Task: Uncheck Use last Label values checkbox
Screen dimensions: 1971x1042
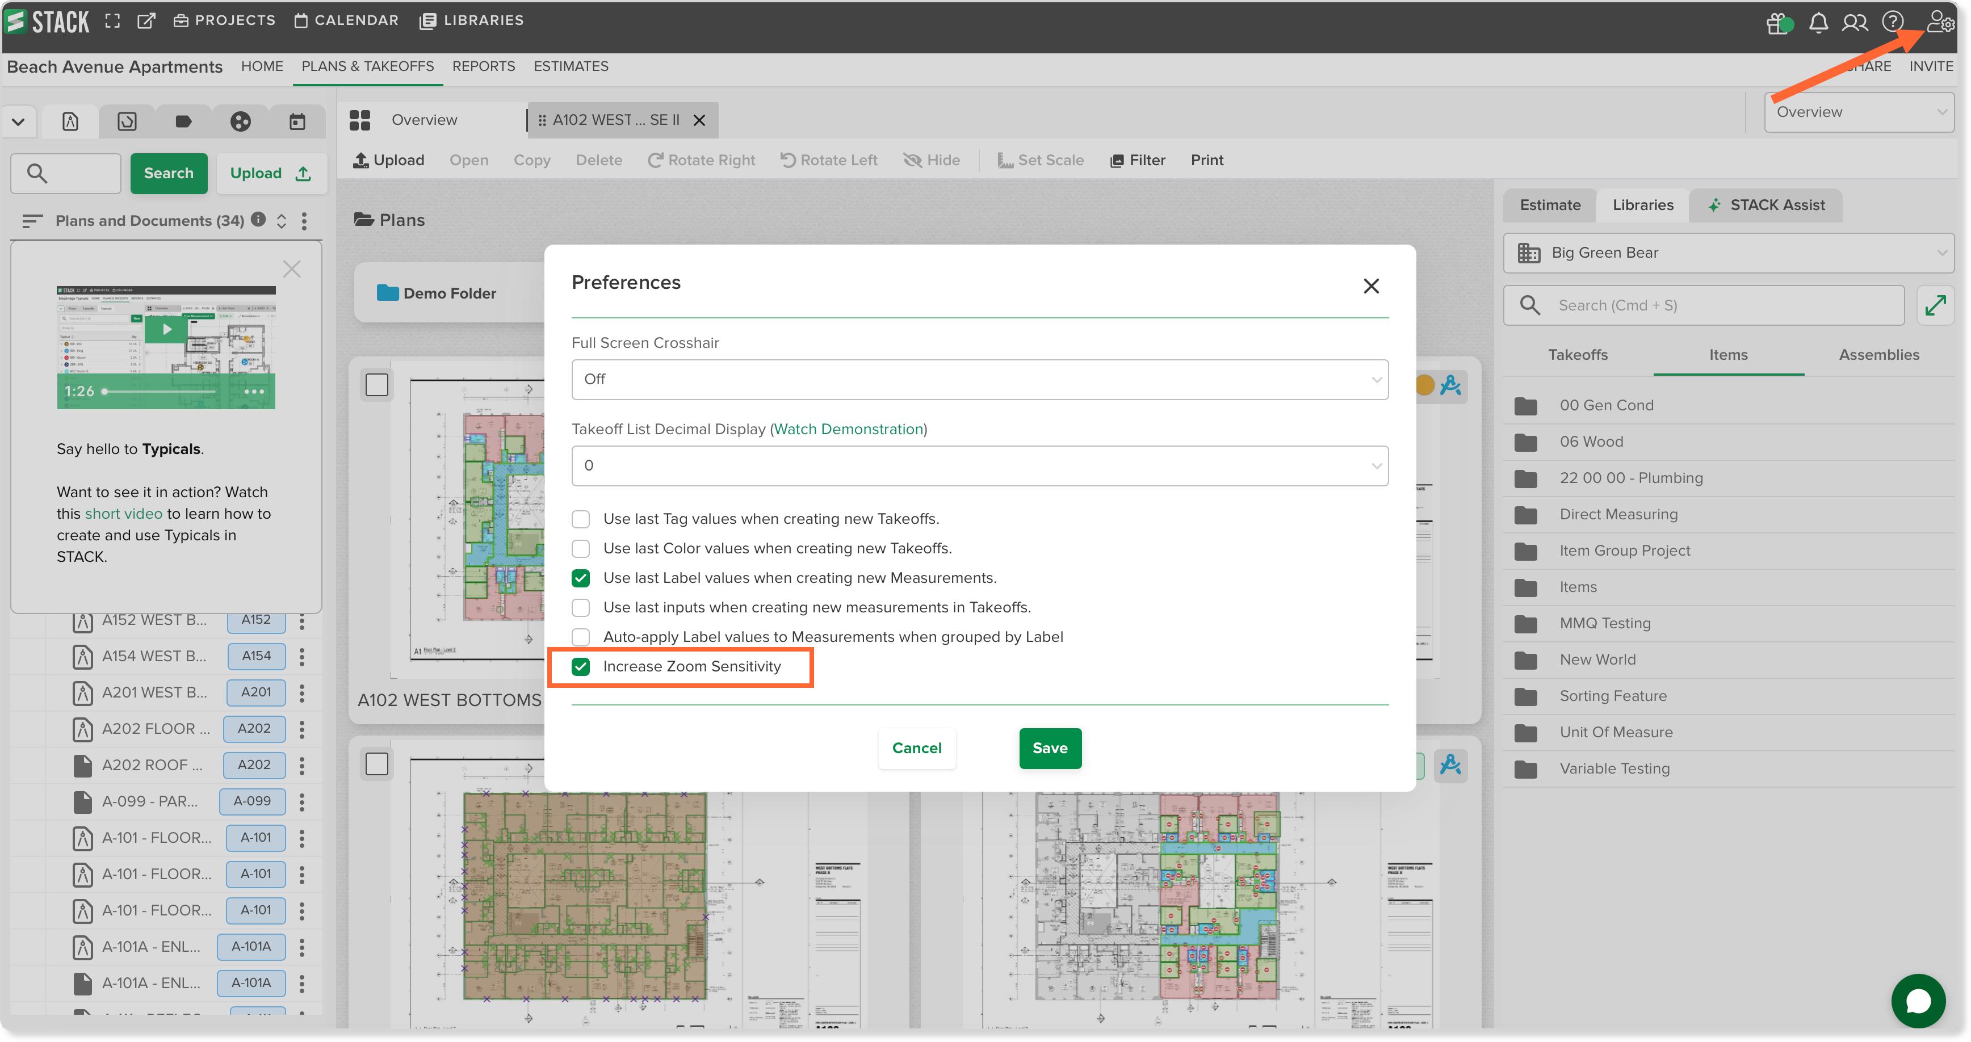Action: tap(581, 578)
